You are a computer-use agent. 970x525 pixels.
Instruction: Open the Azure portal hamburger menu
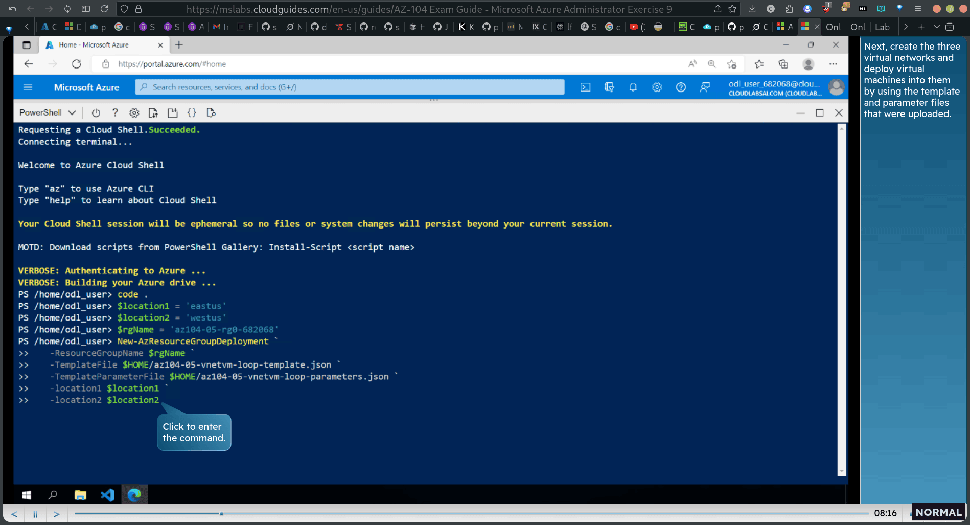click(x=28, y=87)
